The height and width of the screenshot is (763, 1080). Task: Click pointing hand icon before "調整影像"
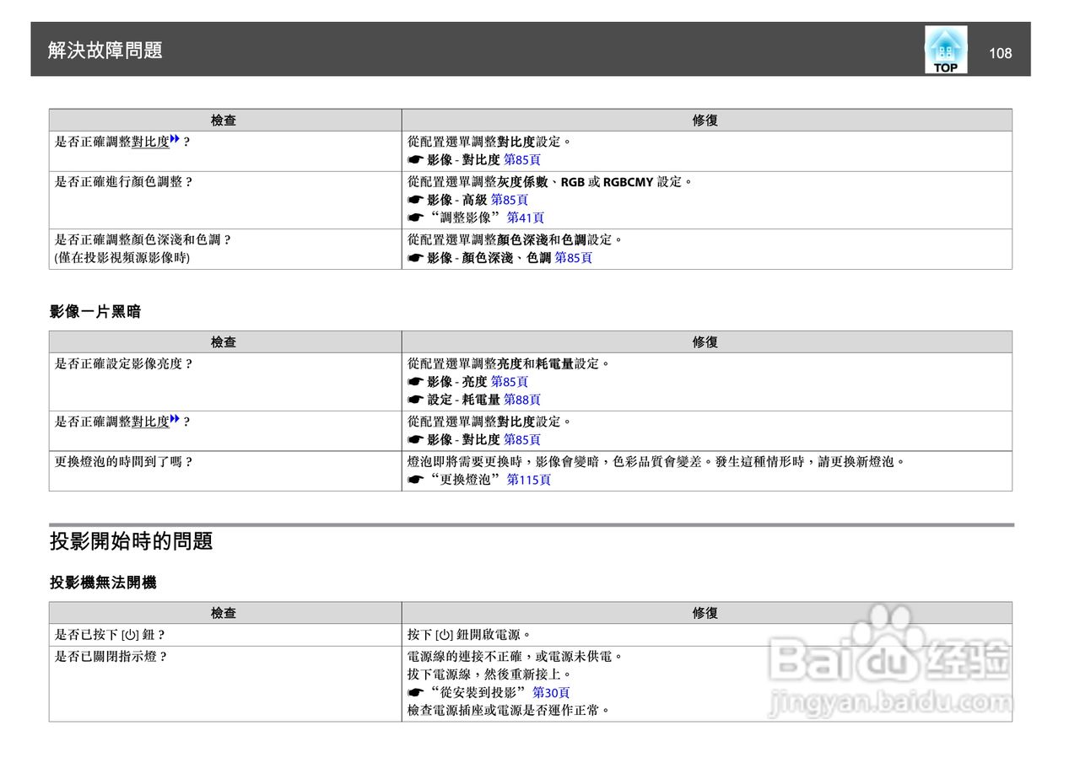414,218
